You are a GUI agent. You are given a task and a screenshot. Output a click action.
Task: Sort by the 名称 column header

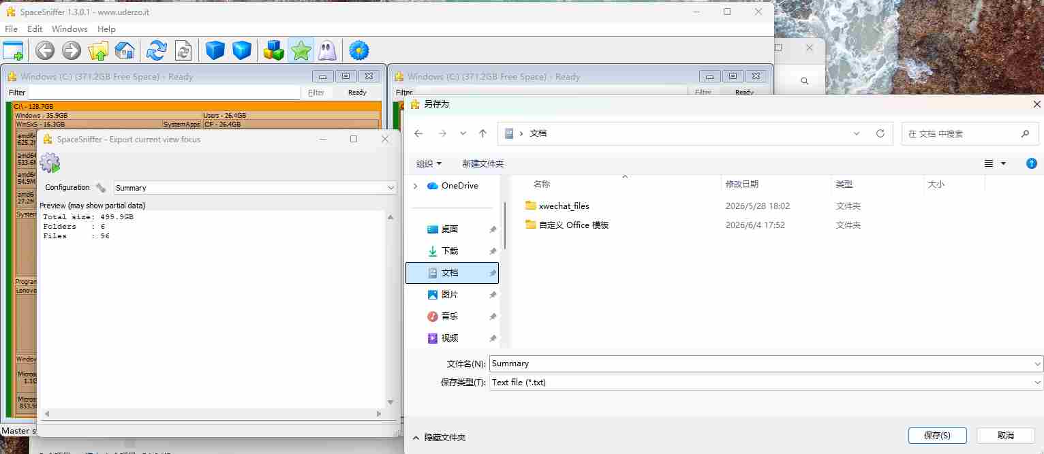click(x=542, y=184)
